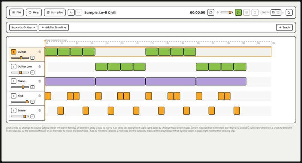Select the Kick clip starting at 0s
Viewport: 302px width, 163px height.
point(48,96)
